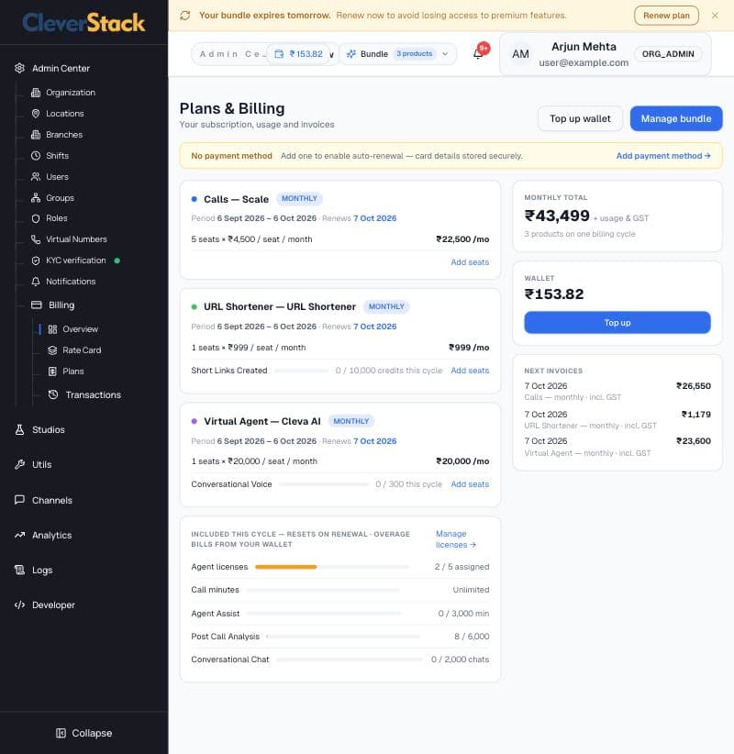Click the Branches building icon
This screenshot has width=734, height=754.
tap(36, 135)
